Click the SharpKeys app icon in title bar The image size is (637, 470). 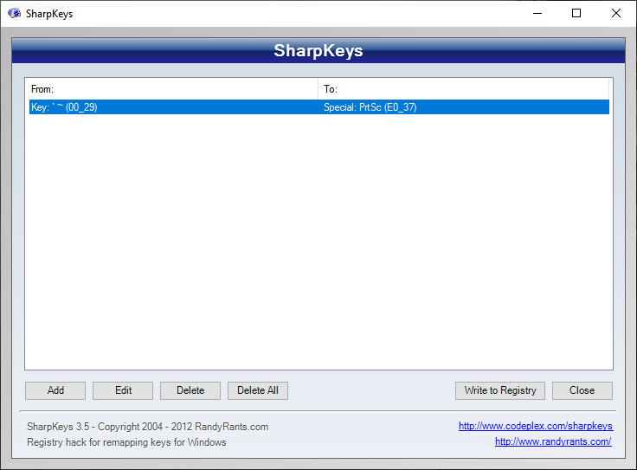pos(14,13)
